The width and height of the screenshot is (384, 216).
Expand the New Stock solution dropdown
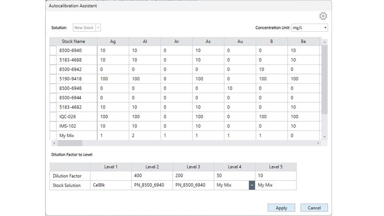pos(98,28)
